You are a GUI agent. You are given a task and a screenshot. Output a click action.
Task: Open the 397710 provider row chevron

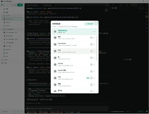pos(94,64)
